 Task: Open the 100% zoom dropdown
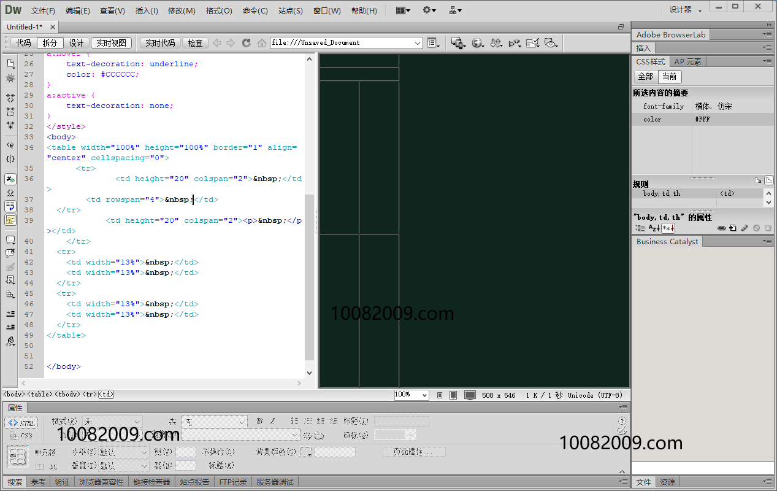pos(424,395)
